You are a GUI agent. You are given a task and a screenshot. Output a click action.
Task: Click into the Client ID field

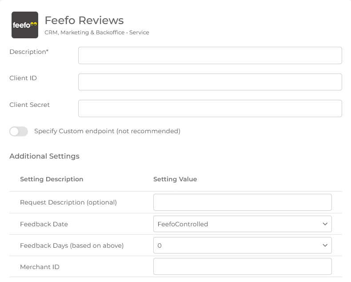click(x=210, y=82)
